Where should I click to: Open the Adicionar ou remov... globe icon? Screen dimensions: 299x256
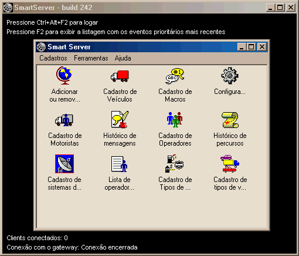64,76
